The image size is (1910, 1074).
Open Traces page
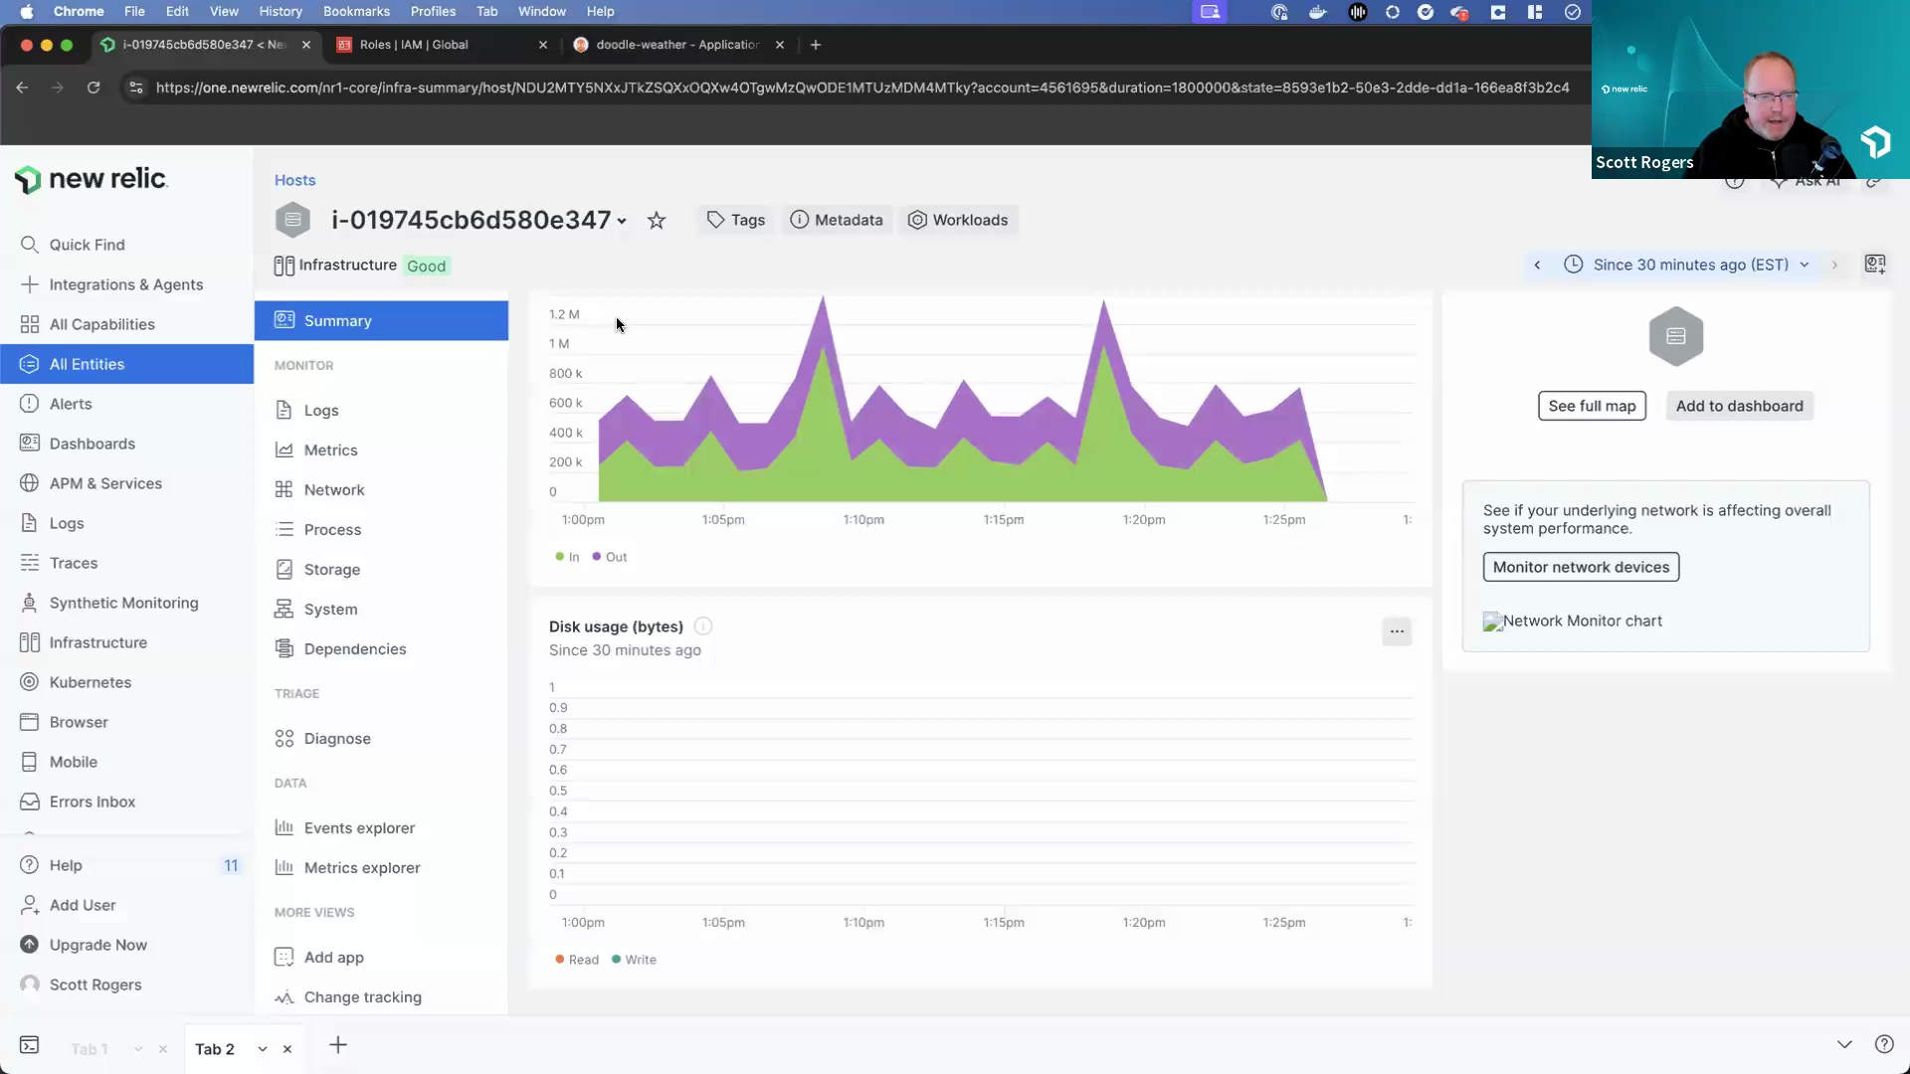(x=74, y=563)
